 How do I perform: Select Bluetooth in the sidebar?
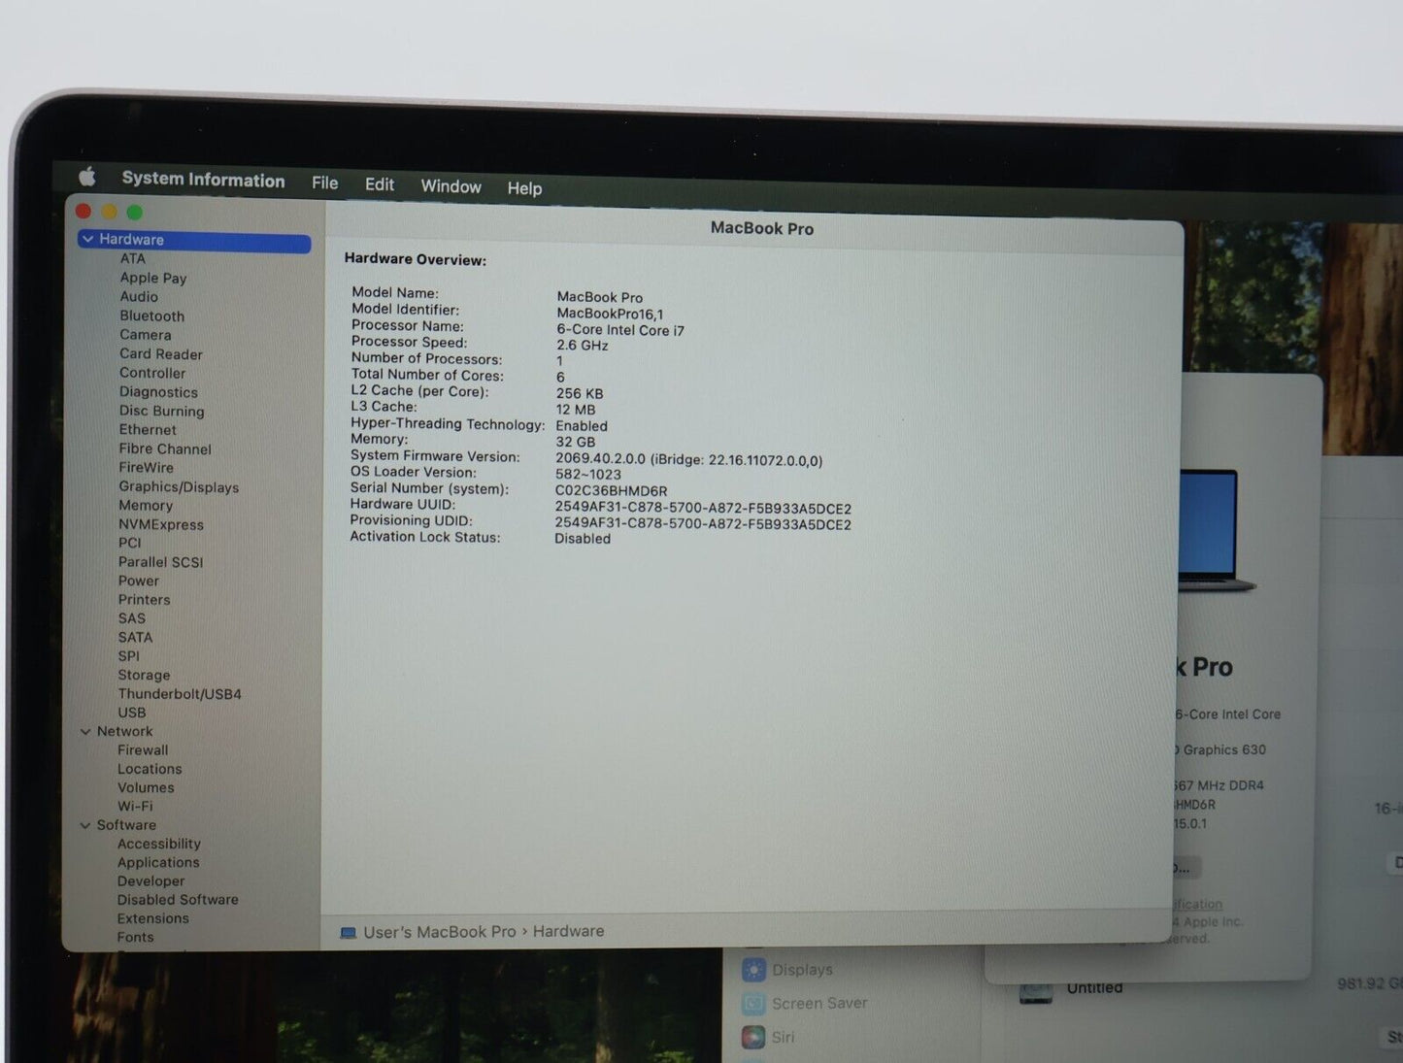point(151,316)
